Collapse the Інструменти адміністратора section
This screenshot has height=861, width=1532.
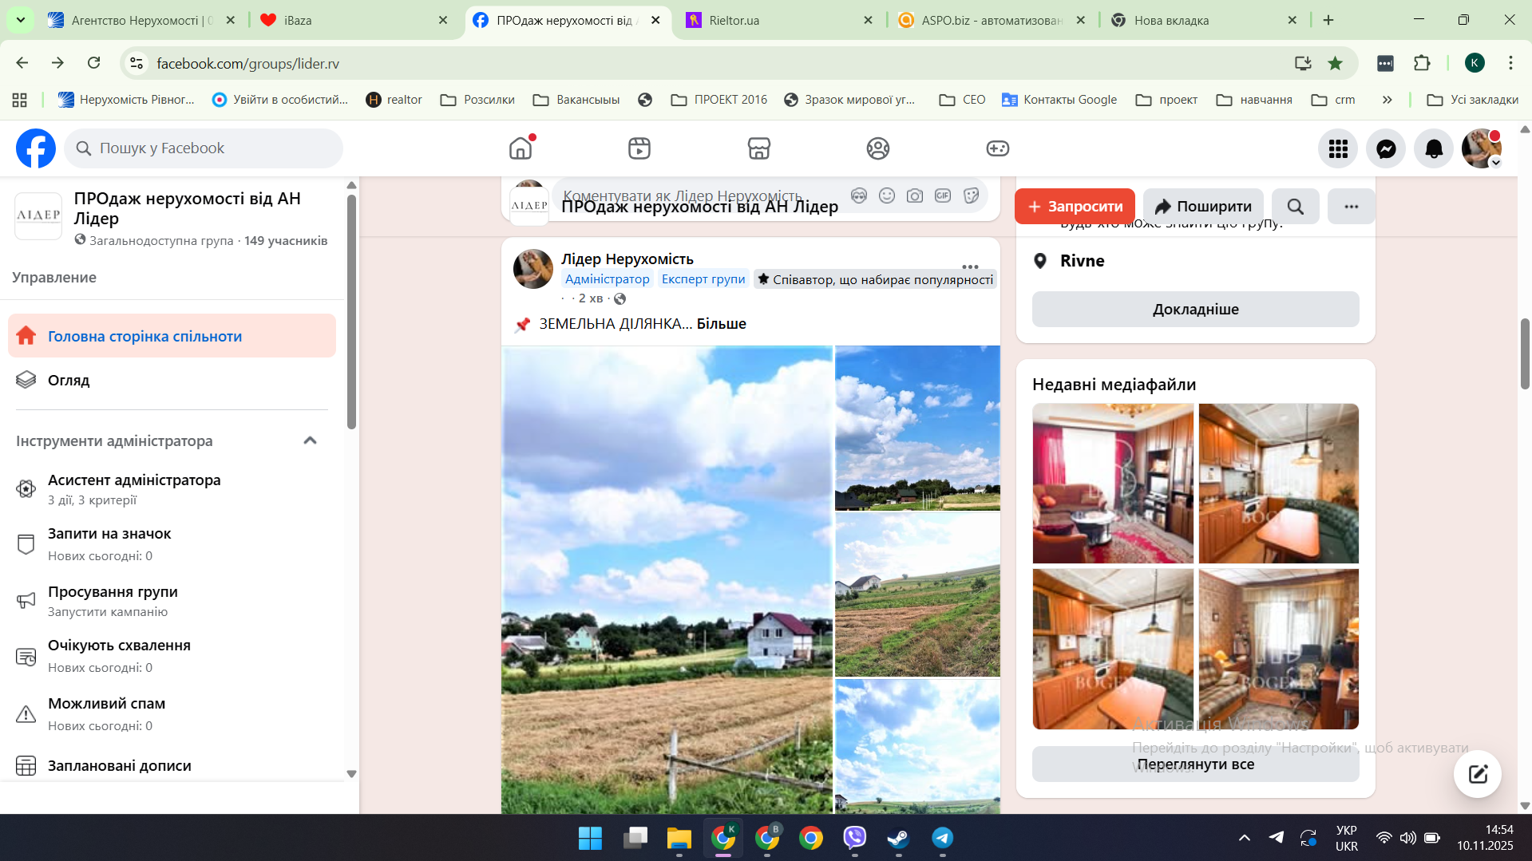[310, 440]
